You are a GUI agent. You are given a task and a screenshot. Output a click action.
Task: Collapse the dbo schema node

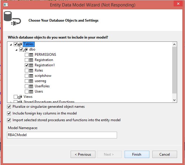[x=16, y=50]
